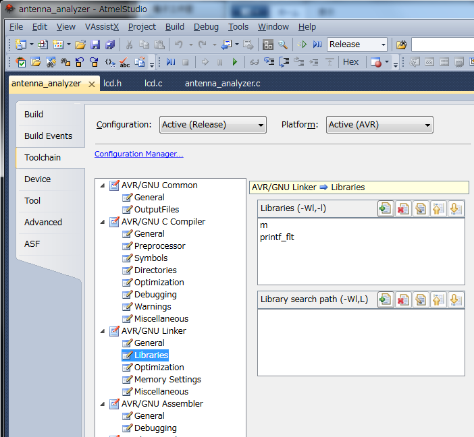Toggle Hex display button
Screen dimensions: 474x437
(350, 62)
